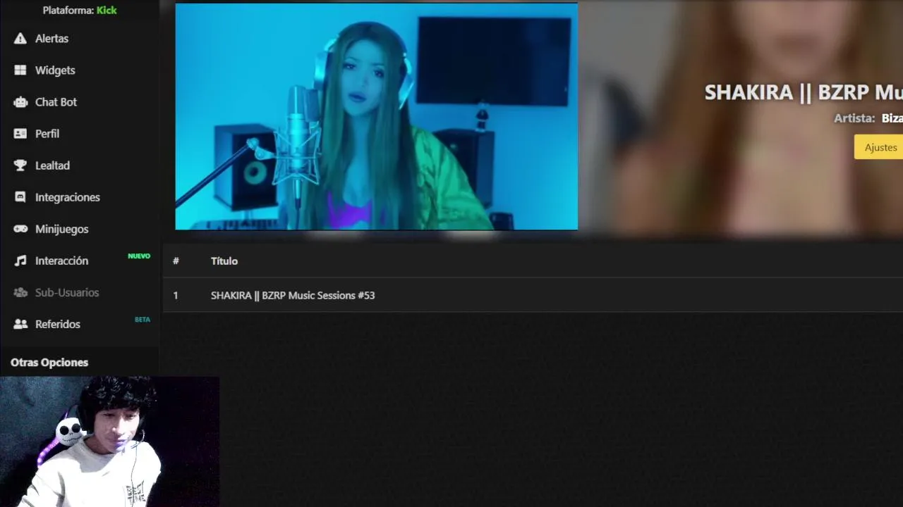Open the Widgets section
Screen dimensions: 903x507
click(55, 70)
